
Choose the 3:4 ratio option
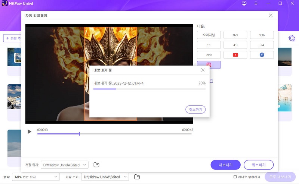[262, 45]
